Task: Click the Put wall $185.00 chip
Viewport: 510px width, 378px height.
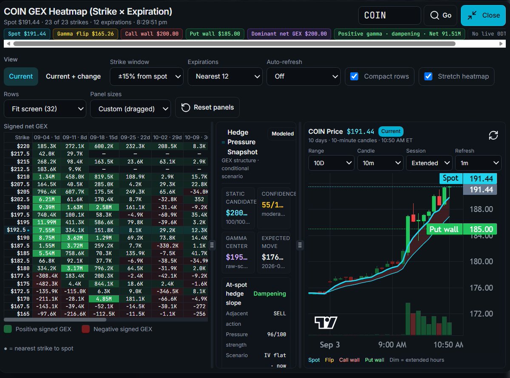Action: 215,34
